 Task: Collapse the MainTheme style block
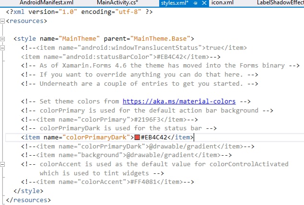pyautogui.click(x=2, y=39)
